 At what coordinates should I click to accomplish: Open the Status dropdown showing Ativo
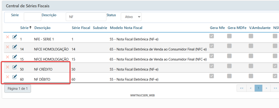click(x=131, y=17)
